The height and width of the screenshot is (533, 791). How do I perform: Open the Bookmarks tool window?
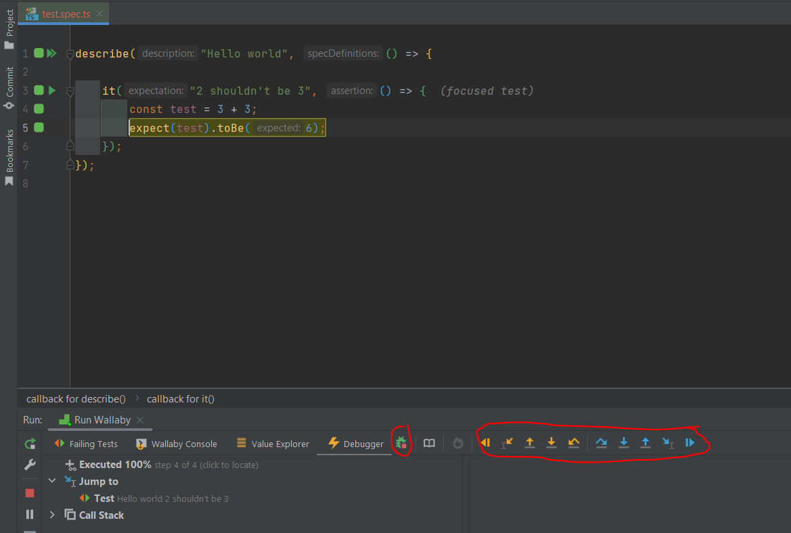point(9,157)
